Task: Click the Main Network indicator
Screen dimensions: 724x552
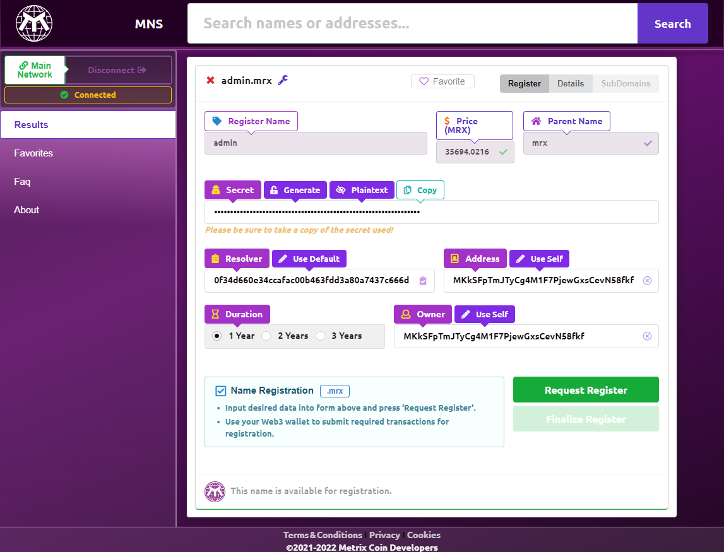Action: tap(35, 70)
